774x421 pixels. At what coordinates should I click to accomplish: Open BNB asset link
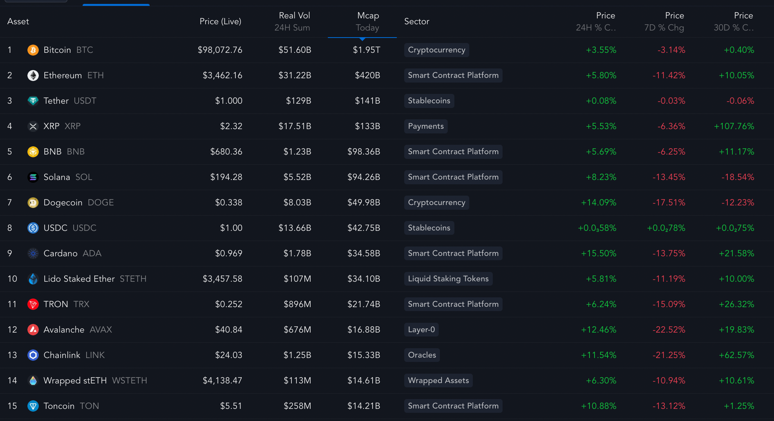click(x=52, y=152)
